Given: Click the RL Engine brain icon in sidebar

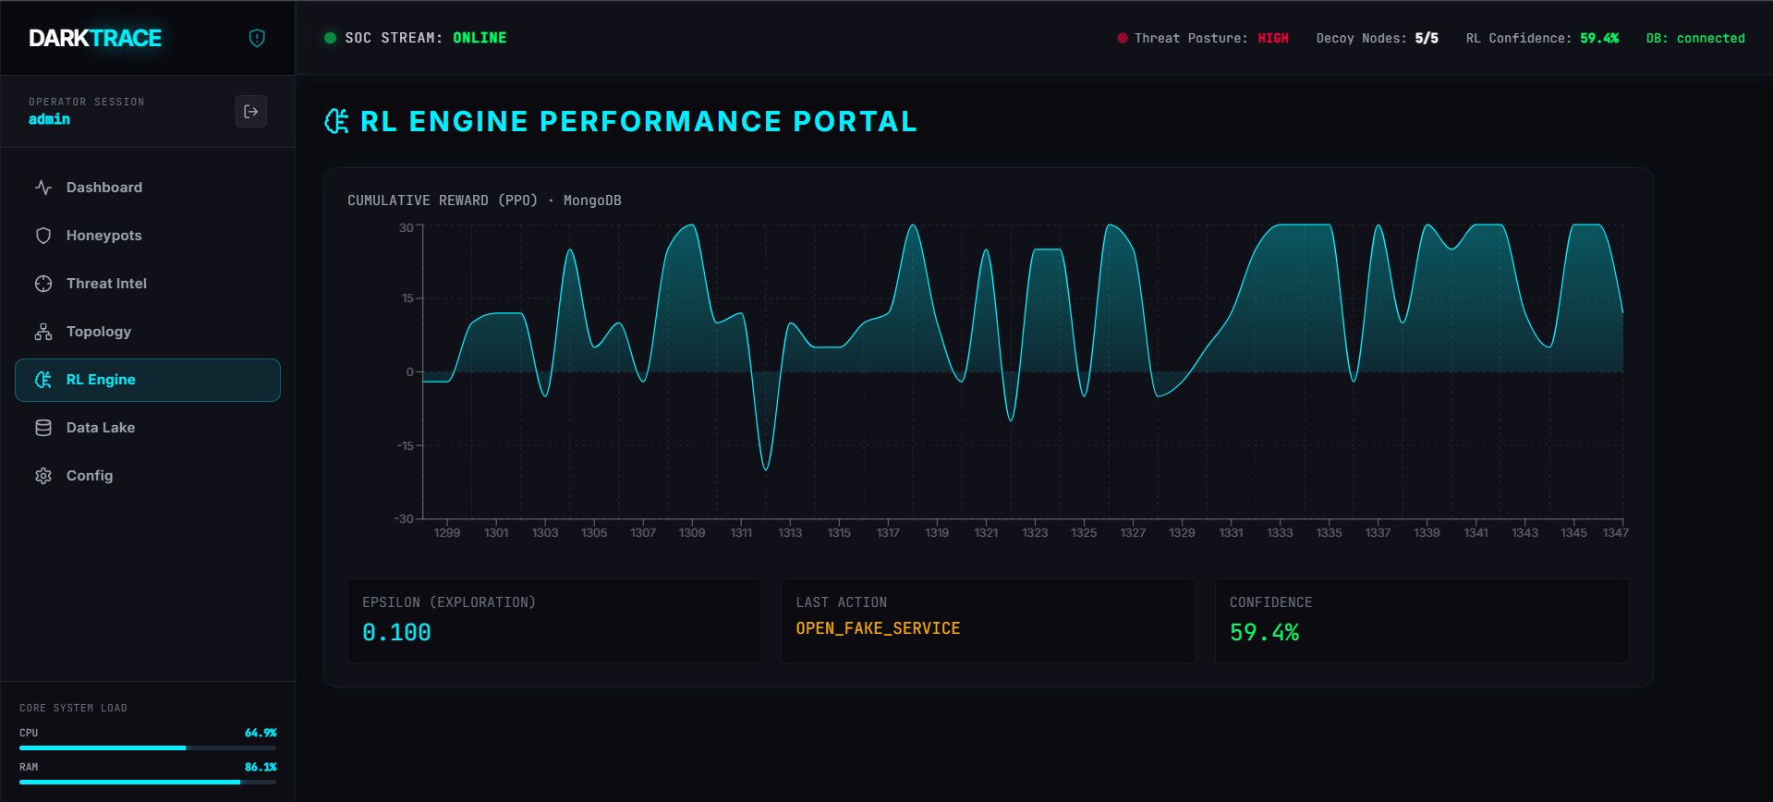Looking at the screenshot, I should point(43,380).
